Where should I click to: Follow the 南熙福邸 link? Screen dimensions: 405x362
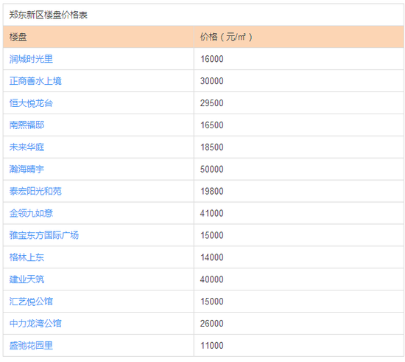27,125
